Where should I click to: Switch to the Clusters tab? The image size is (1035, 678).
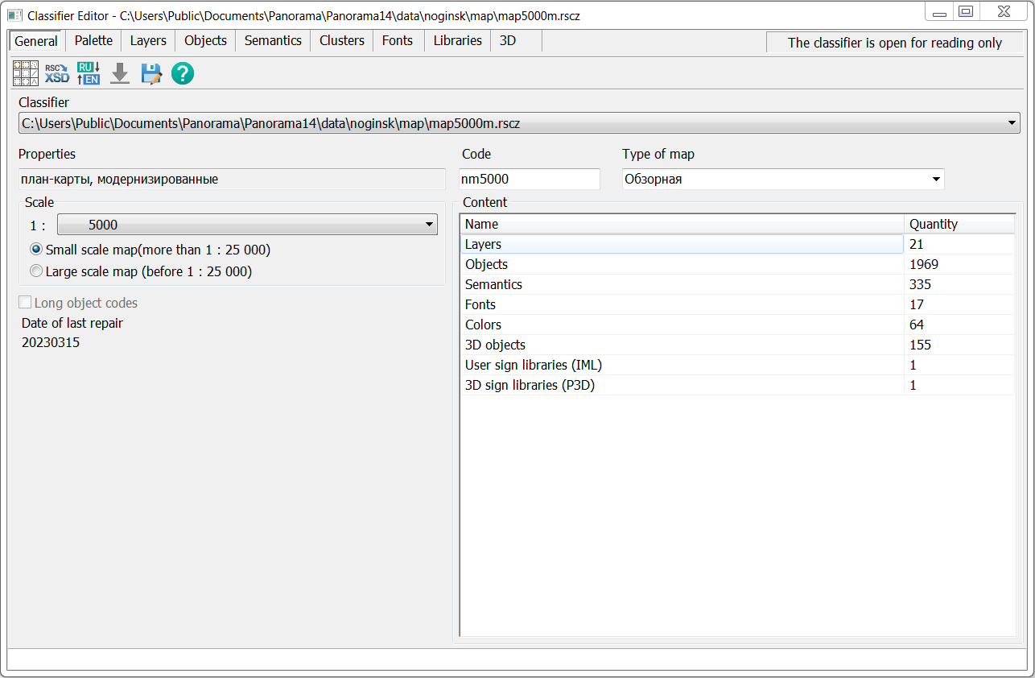(341, 40)
